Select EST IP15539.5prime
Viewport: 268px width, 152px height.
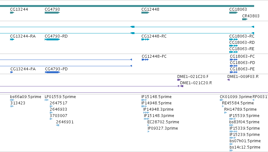click(244, 116)
